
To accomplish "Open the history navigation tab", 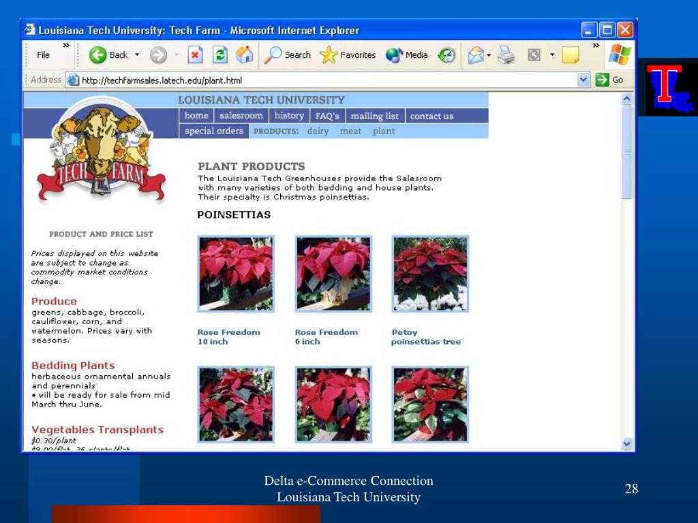I will 289,116.
